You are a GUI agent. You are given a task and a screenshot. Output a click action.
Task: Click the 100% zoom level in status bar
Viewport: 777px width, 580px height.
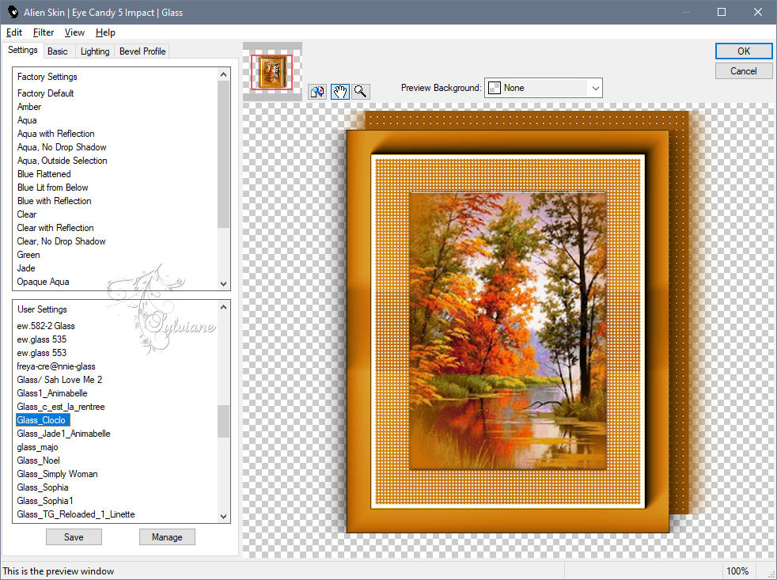(737, 571)
